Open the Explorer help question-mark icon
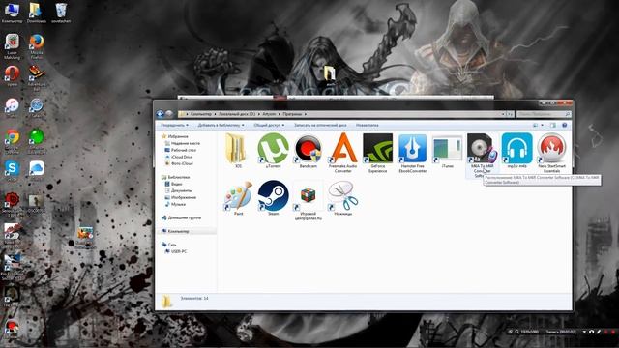 (x=564, y=125)
